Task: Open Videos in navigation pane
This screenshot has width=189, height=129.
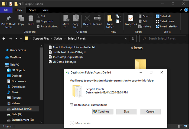Action: click(x=13, y=103)
